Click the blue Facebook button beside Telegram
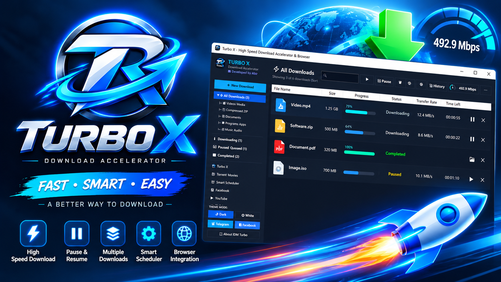Screen dimensions: 501x282 click(247, 225)
